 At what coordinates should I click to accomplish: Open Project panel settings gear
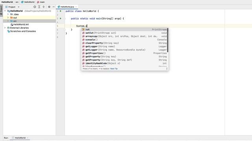[x=49, y=7]
